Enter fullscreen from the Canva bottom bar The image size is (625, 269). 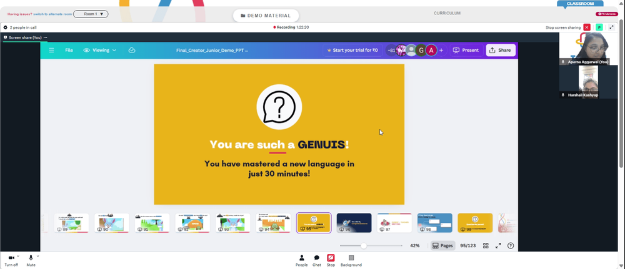(498, 245)
